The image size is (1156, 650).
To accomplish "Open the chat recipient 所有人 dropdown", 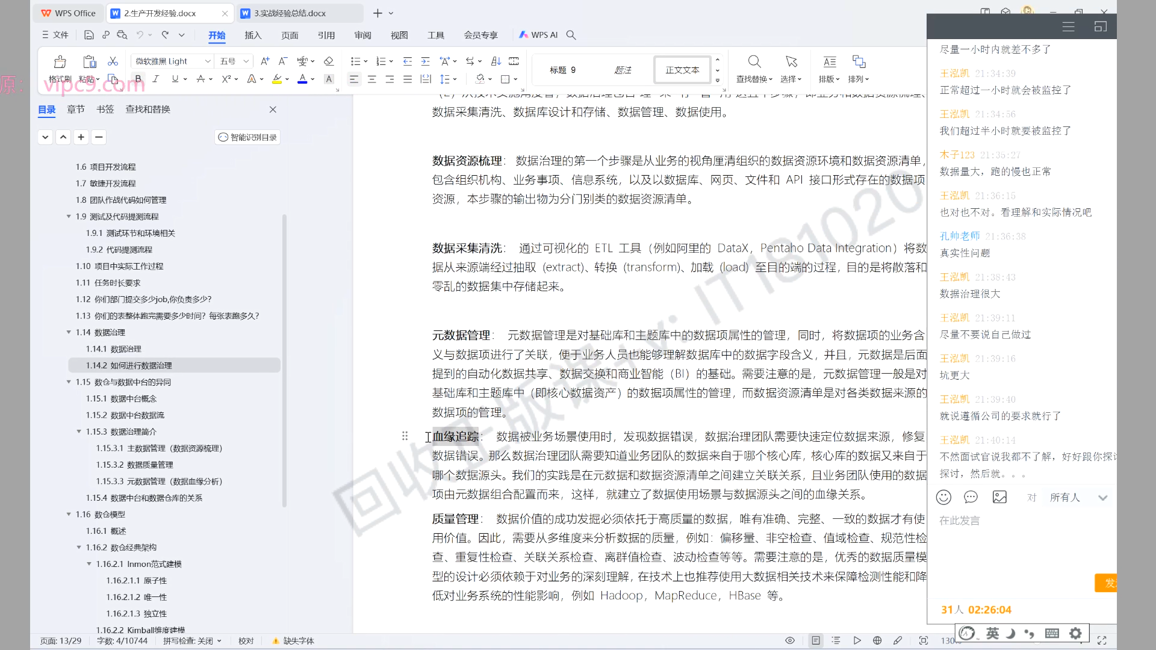I will pyautogui.click(x=1102, y=498).
